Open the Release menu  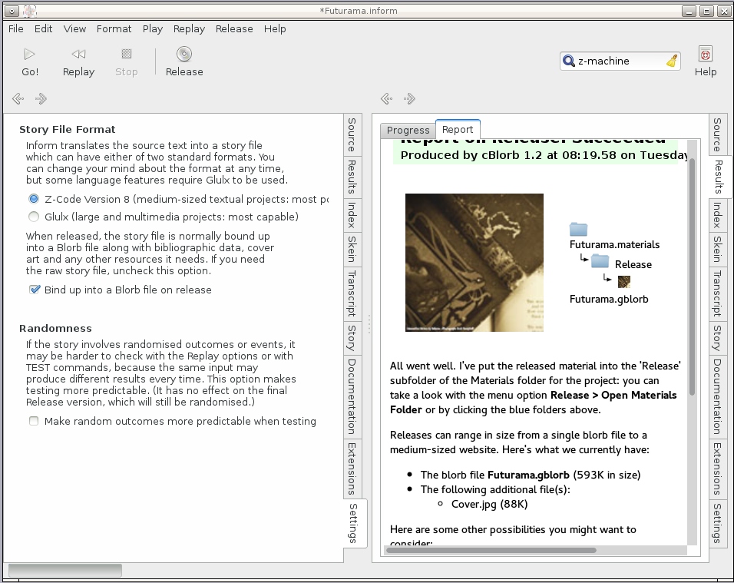234,28
